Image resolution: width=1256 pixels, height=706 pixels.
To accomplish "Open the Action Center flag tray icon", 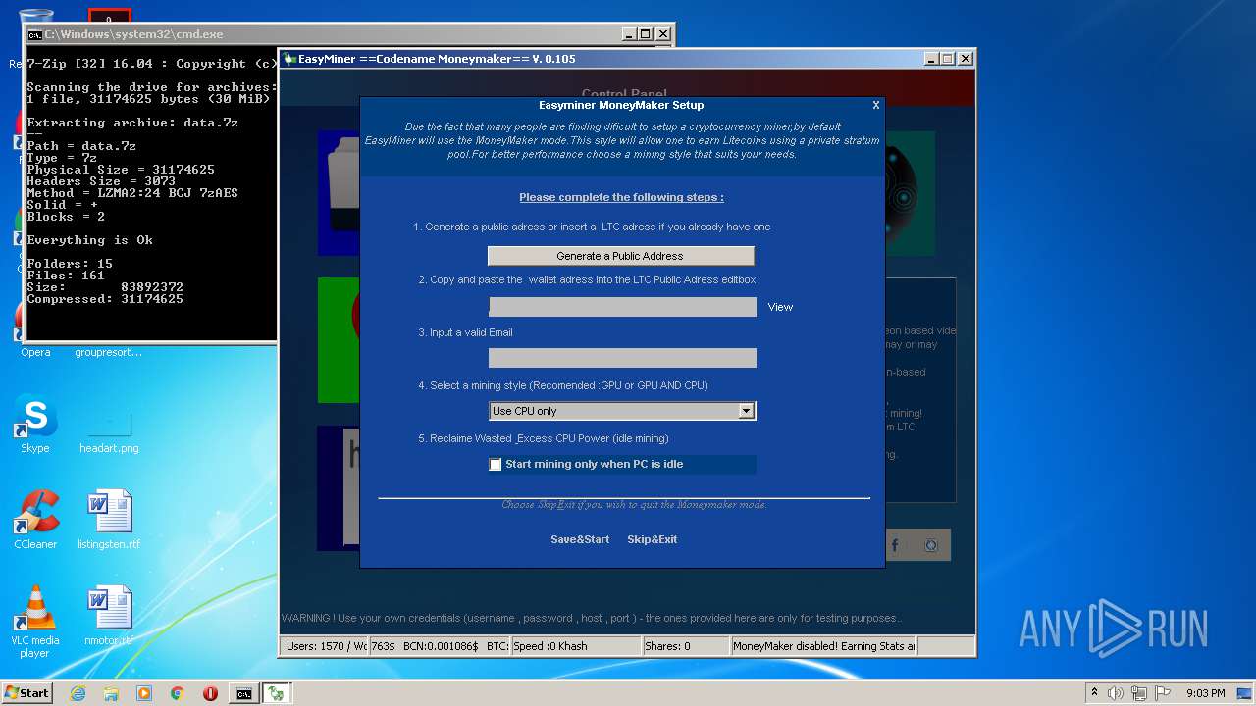I will click(x=1161, y=693).
